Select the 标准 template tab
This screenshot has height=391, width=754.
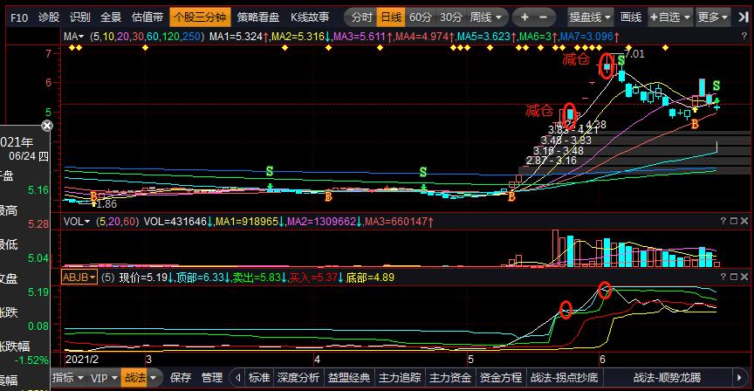(258, 378)
